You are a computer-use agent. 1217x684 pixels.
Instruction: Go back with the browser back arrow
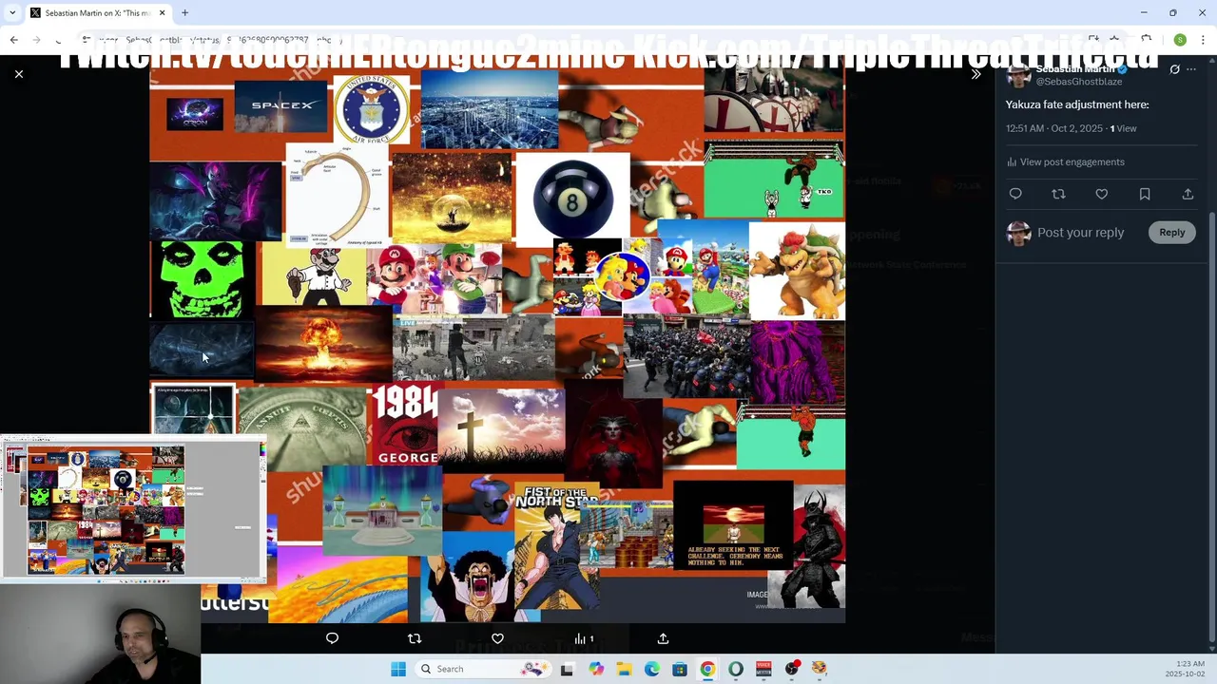coord(13,40)
